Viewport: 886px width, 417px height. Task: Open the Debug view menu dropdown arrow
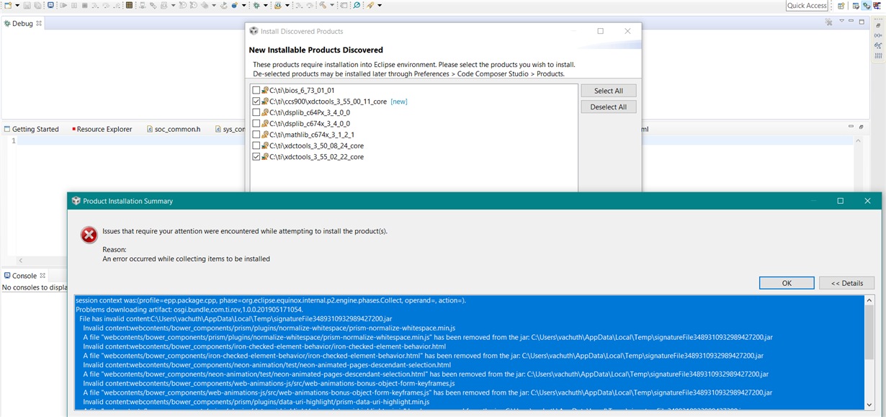[841, 22]
